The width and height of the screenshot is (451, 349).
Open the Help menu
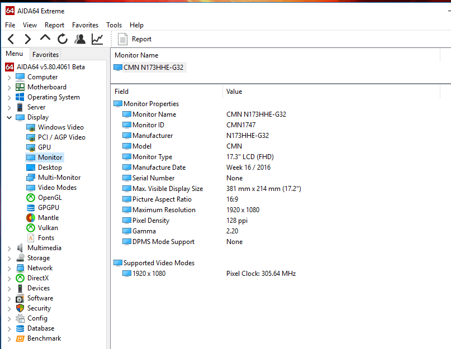(x=136, y=25)
